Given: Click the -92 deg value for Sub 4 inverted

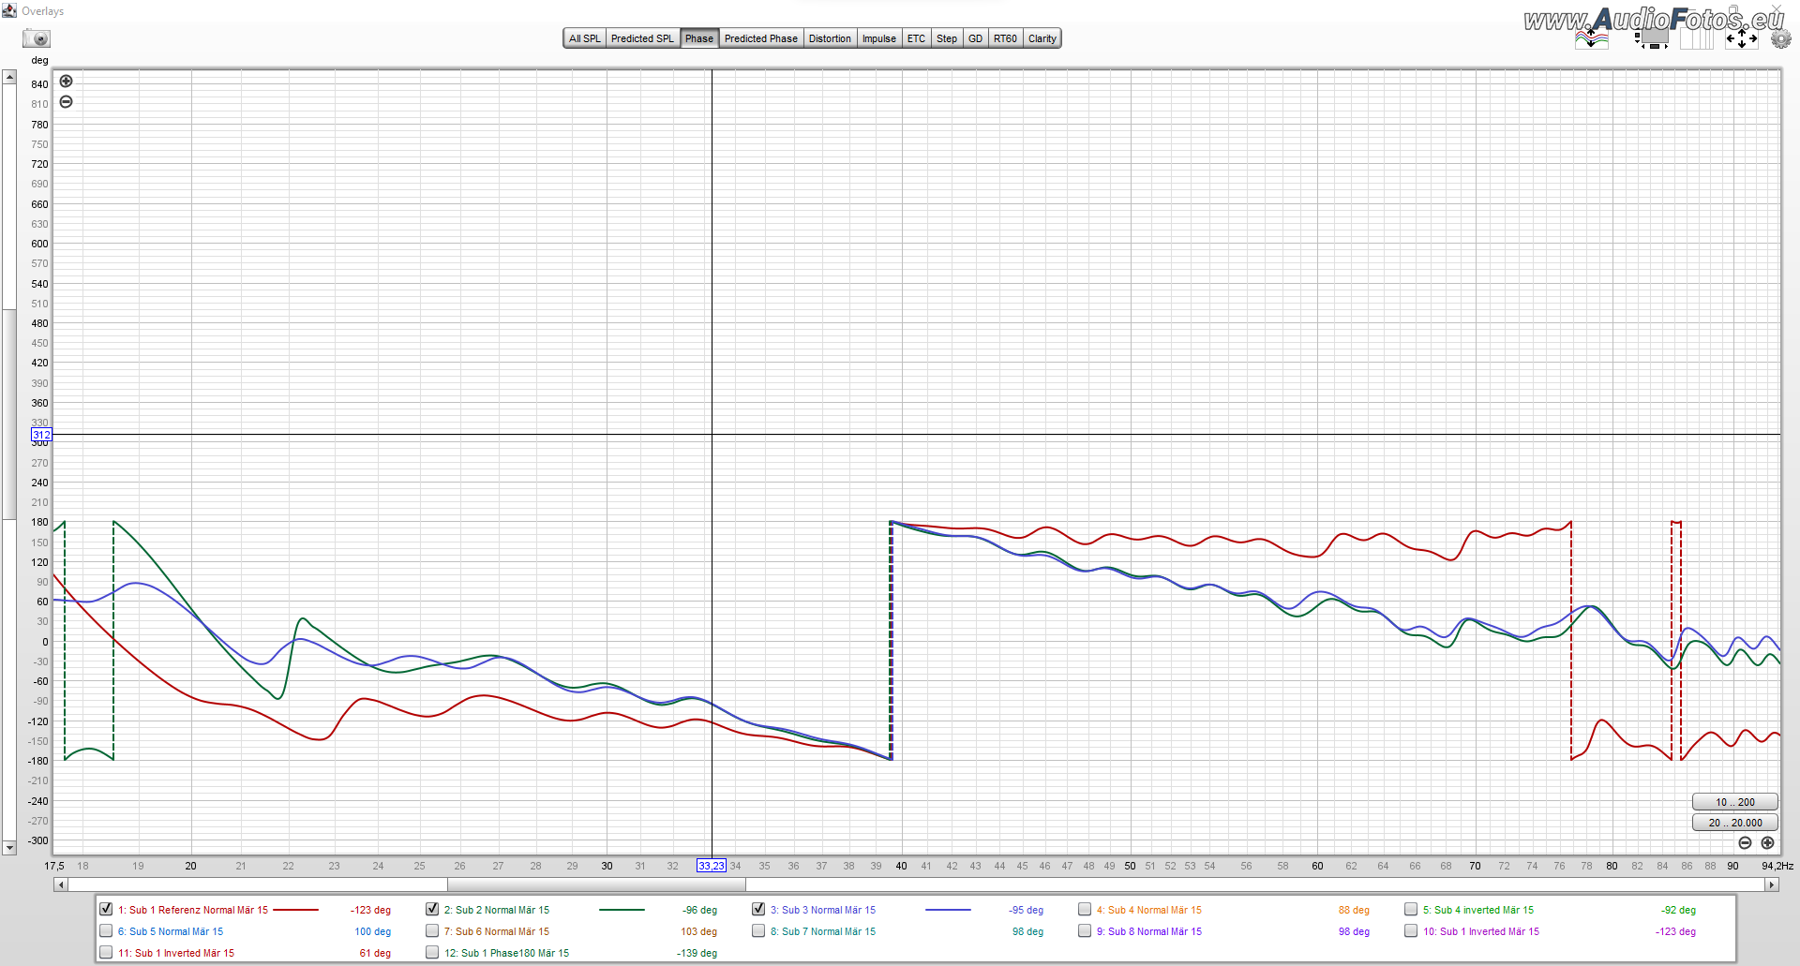Looking at the screenshot, I should tap(1678, 910).
